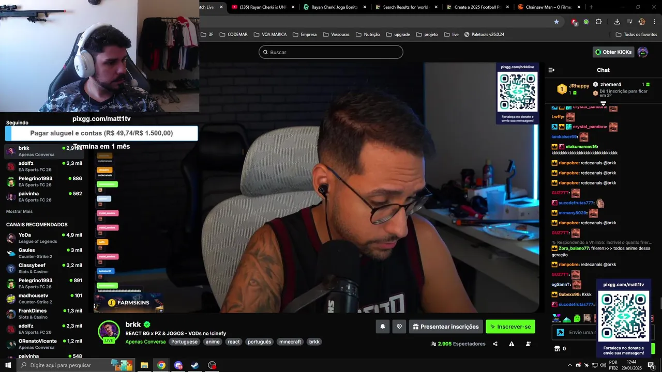Image resolution: width=662 pixels, height=372 pixels.
Task: Open the madhousetv recommended channel
Action: click(x=44, y=298)
